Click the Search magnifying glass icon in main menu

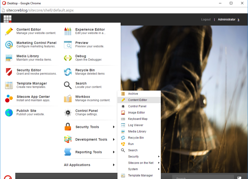click(68, 85)
